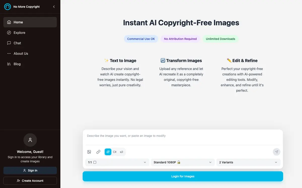Click the No Attribution Required badge
The image size is (302, 188).
pos(180,39)
